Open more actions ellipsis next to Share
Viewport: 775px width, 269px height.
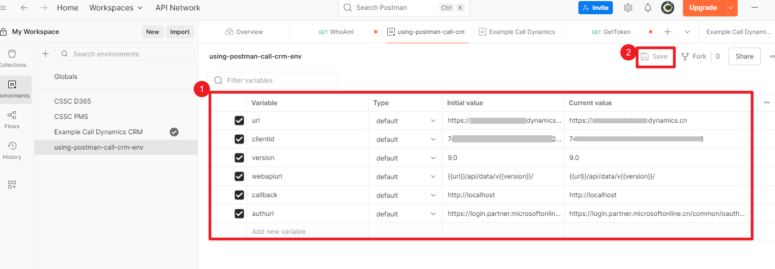[772, 56]
